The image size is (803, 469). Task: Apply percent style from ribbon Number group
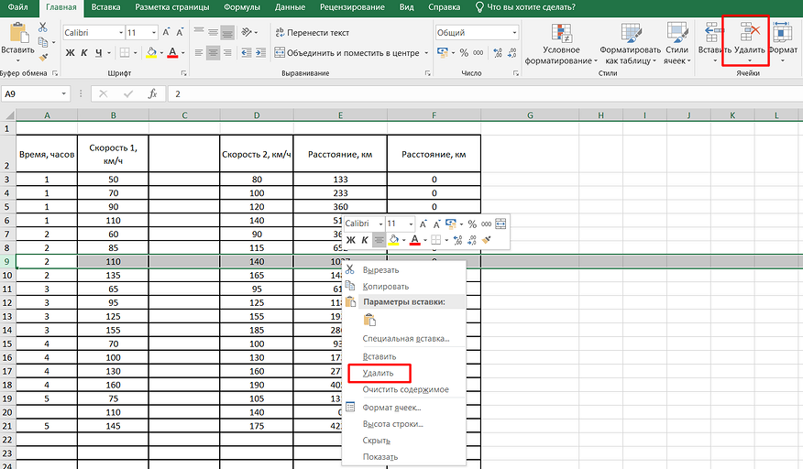464,53
